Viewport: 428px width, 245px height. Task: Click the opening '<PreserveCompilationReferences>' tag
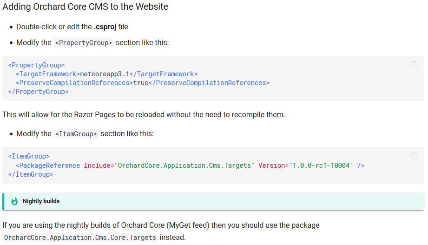click(x=74, y=83)
